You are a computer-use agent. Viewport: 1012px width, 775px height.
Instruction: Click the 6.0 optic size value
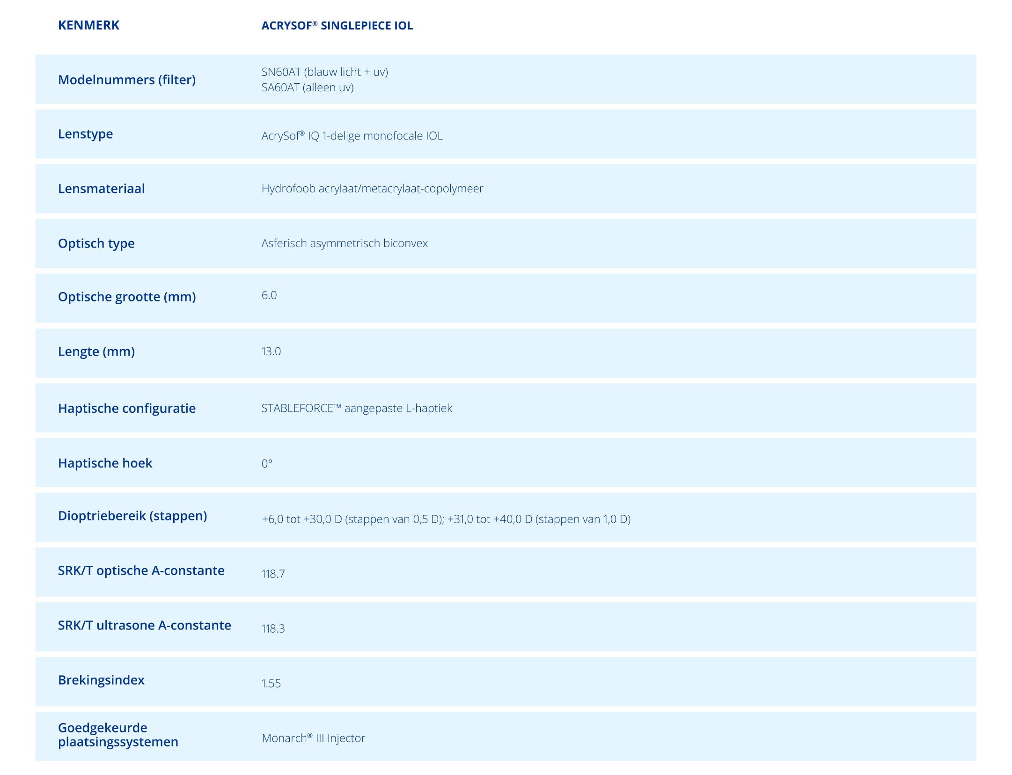[269, 295]
